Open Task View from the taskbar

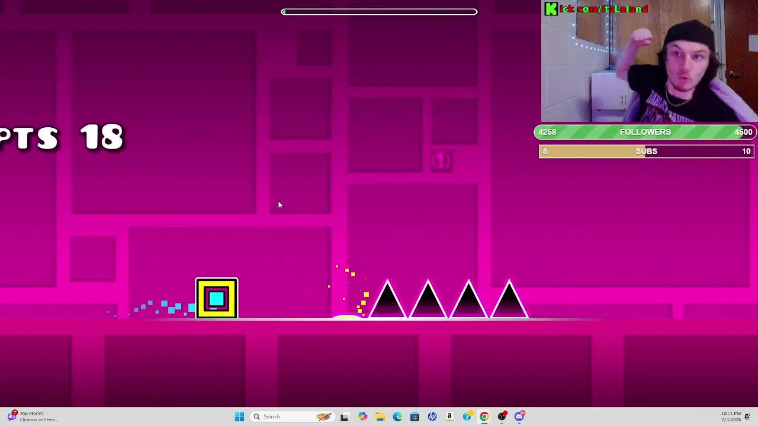pyautogui.click(x=344, y=417)
